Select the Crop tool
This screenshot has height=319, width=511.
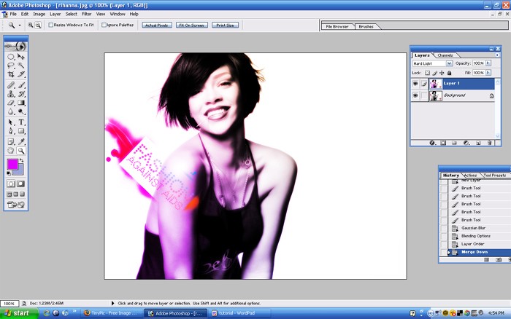tap(11, 74)
